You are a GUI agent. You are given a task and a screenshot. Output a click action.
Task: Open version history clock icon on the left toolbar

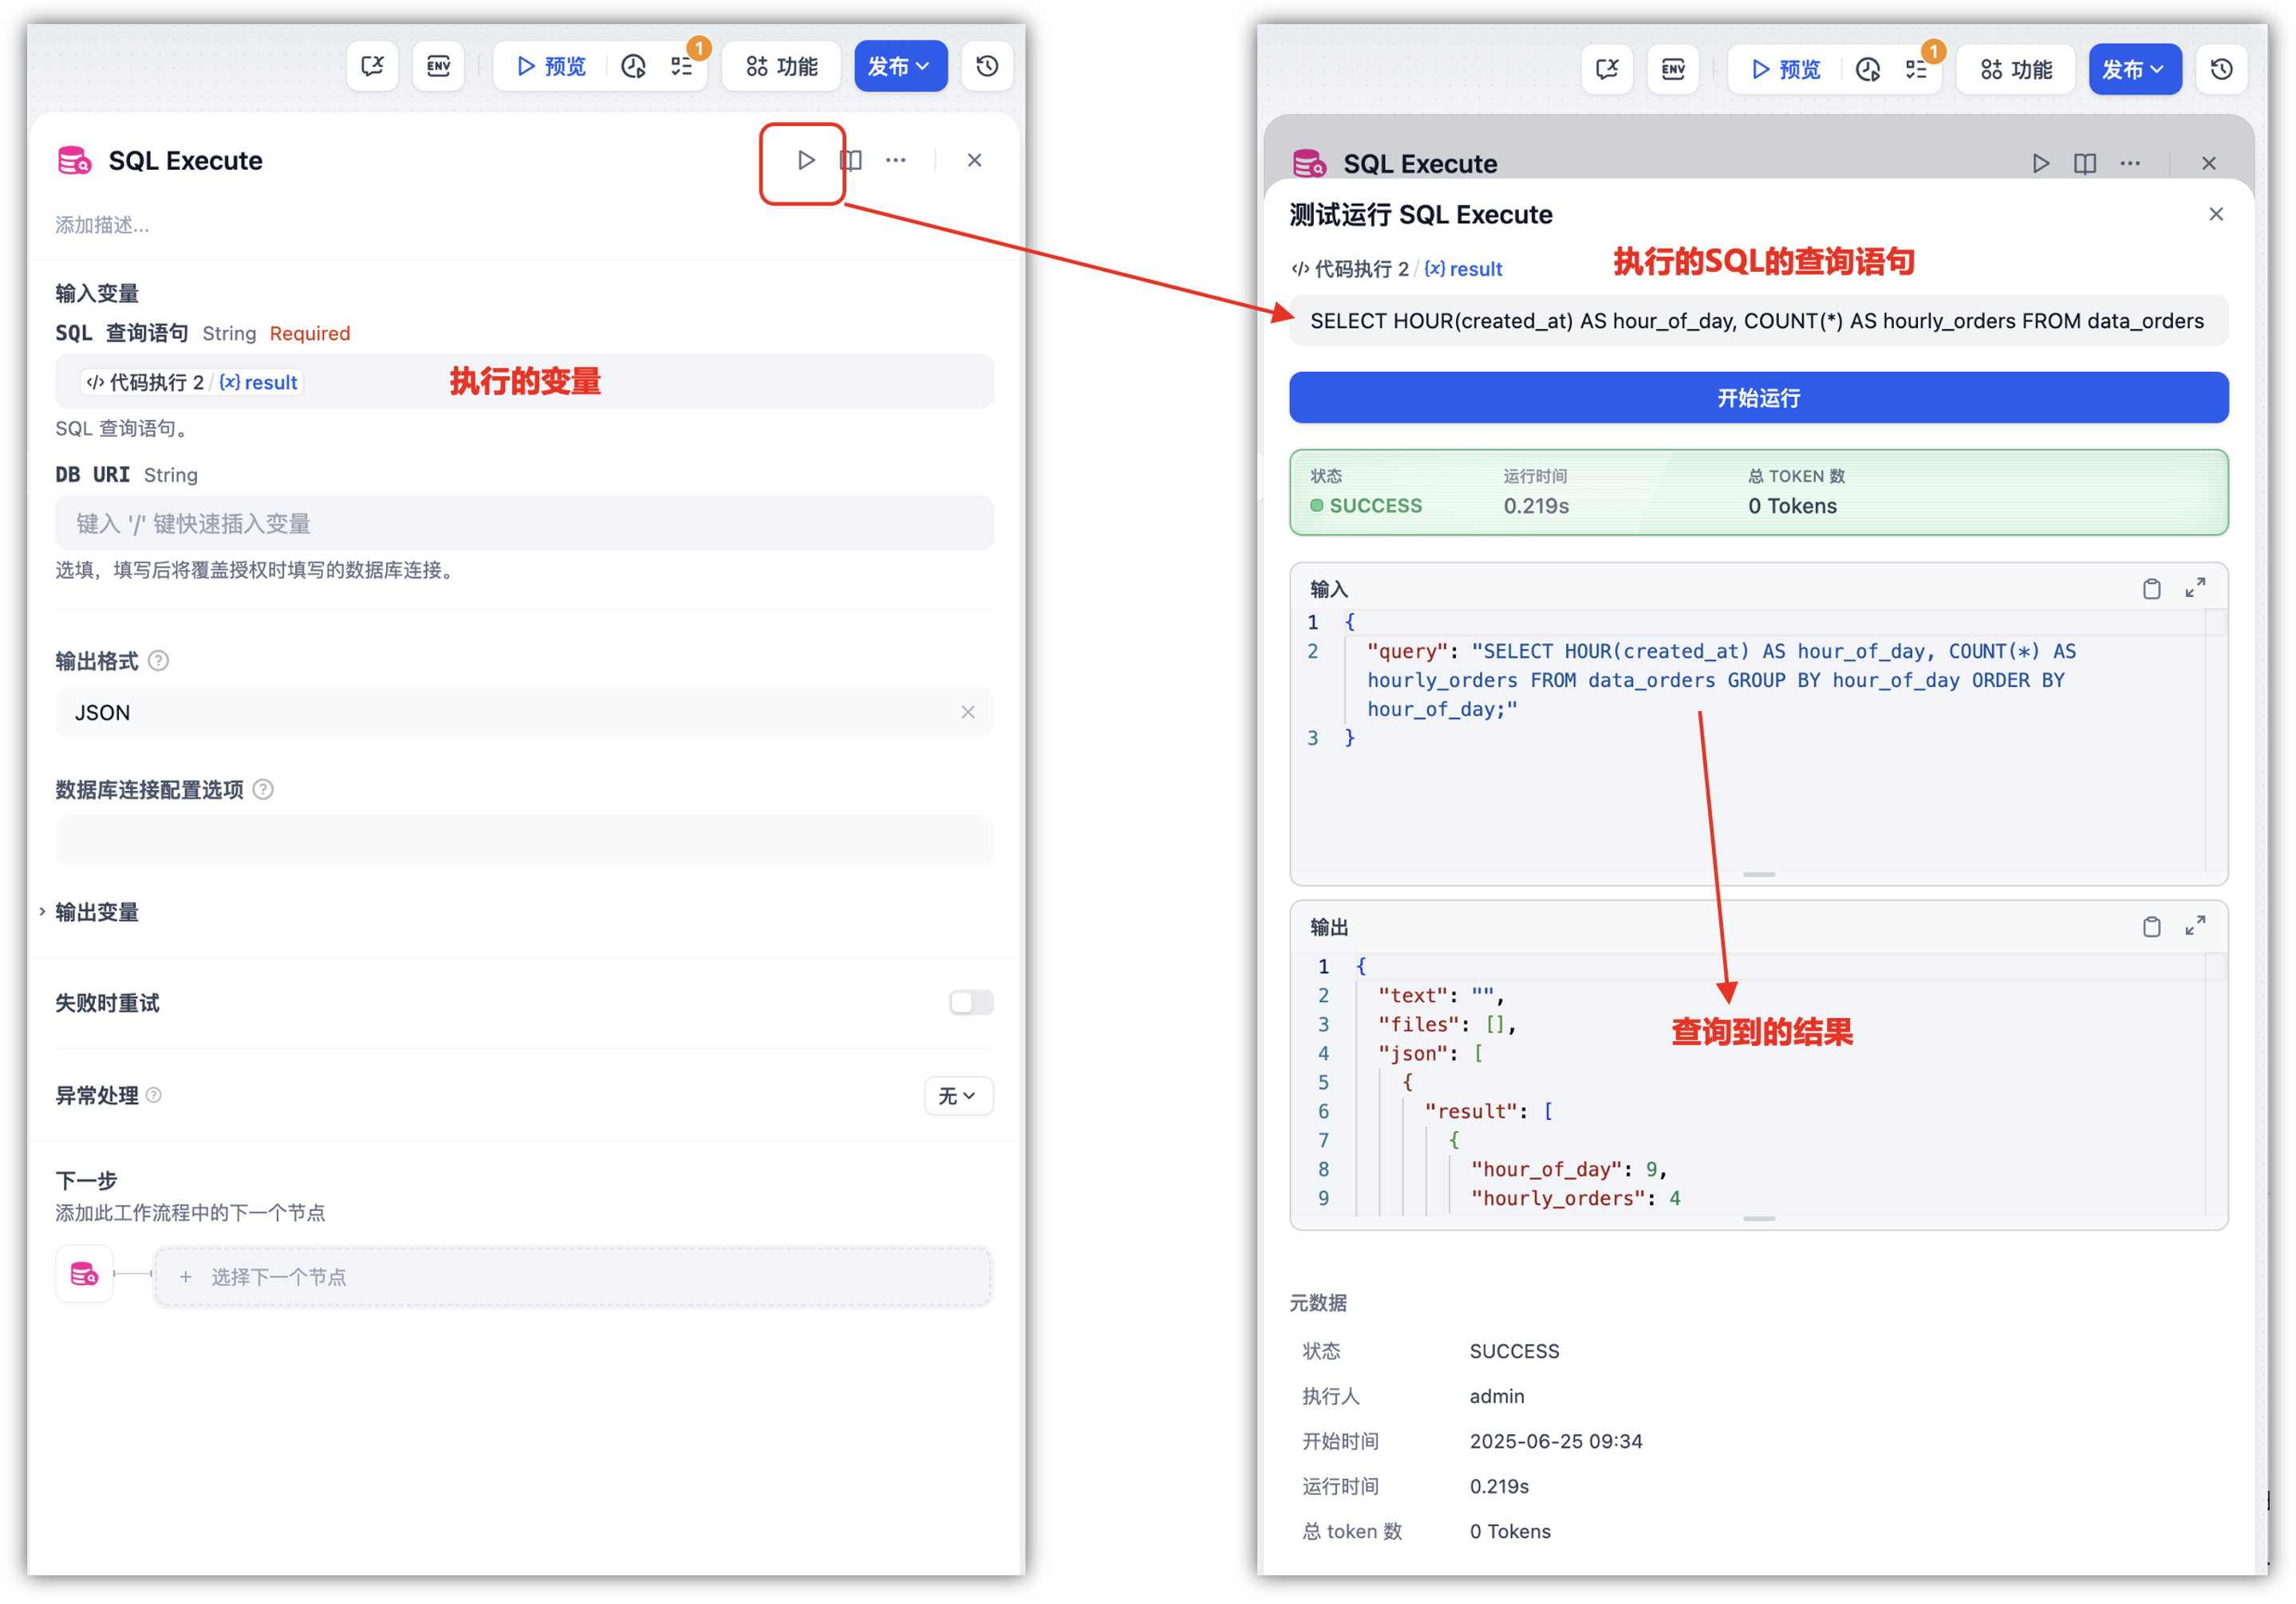tap(986, 66)
